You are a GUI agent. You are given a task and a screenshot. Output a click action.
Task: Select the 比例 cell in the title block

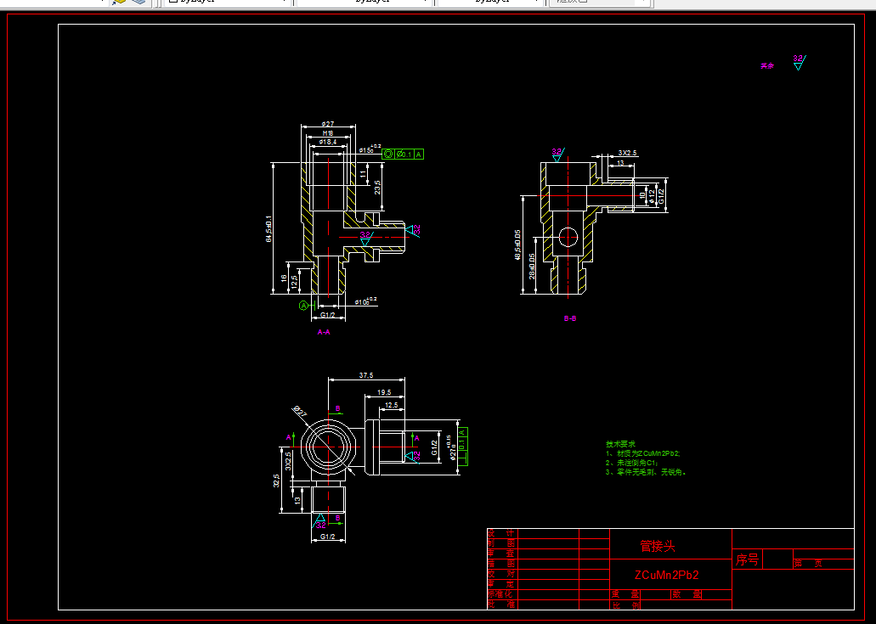[x=625, y=605]
